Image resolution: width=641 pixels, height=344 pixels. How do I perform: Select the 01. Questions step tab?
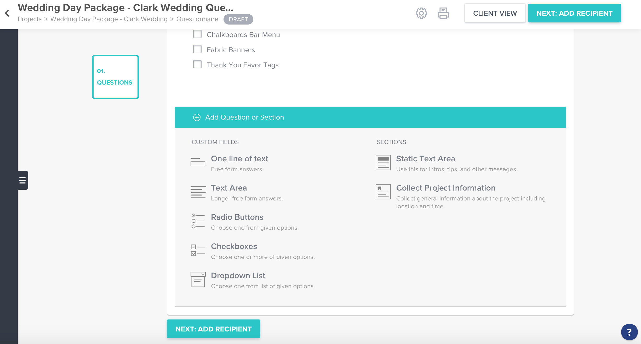tap(116, 77)
